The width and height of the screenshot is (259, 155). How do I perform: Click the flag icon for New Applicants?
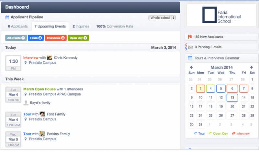[190, 36]
